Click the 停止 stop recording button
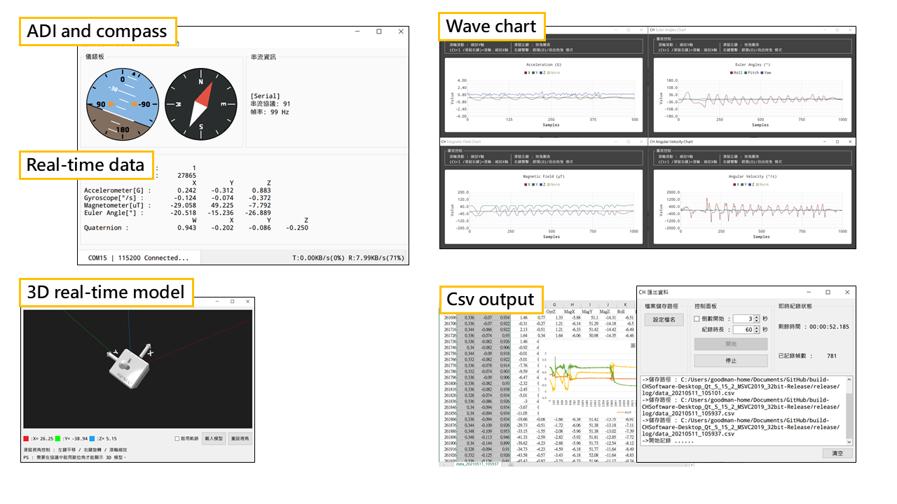The height and width of the screenshot is (504, 897). point(731,360)
